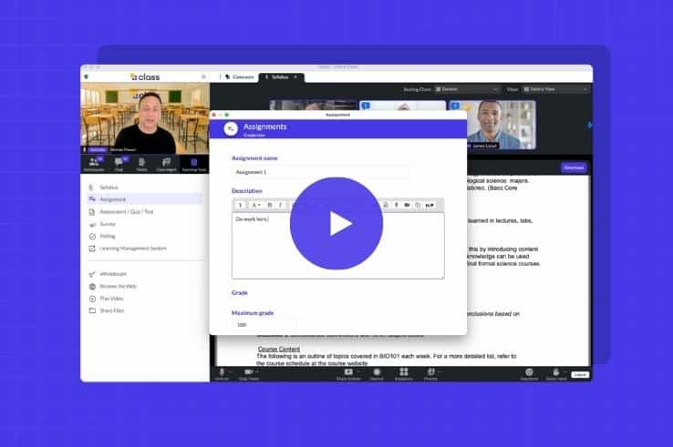Screen dimensions: 673x447
Task: Select Assignment in the teaching tools list
Action: [x=112, y=198]
